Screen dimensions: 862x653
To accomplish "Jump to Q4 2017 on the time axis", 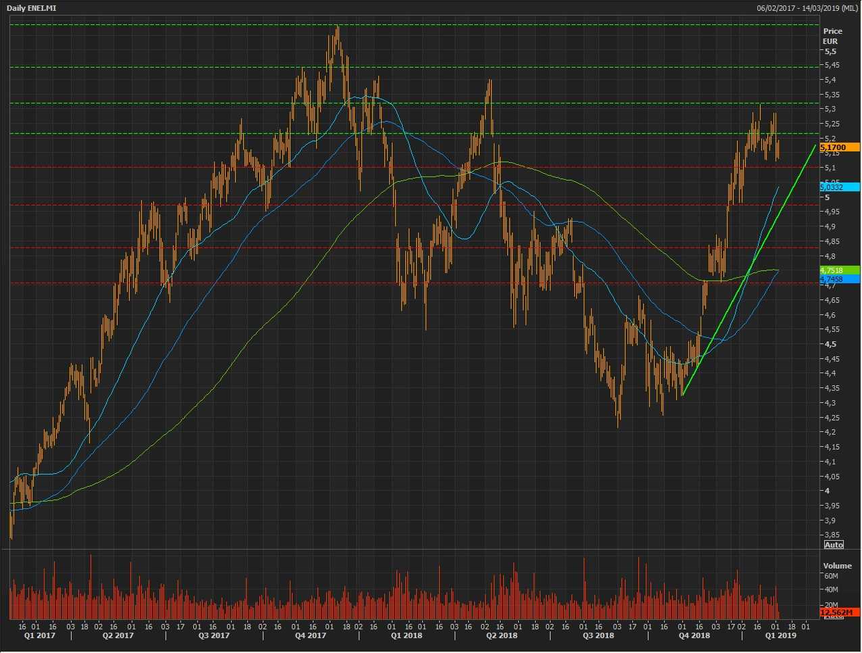I will click(310, 635).
